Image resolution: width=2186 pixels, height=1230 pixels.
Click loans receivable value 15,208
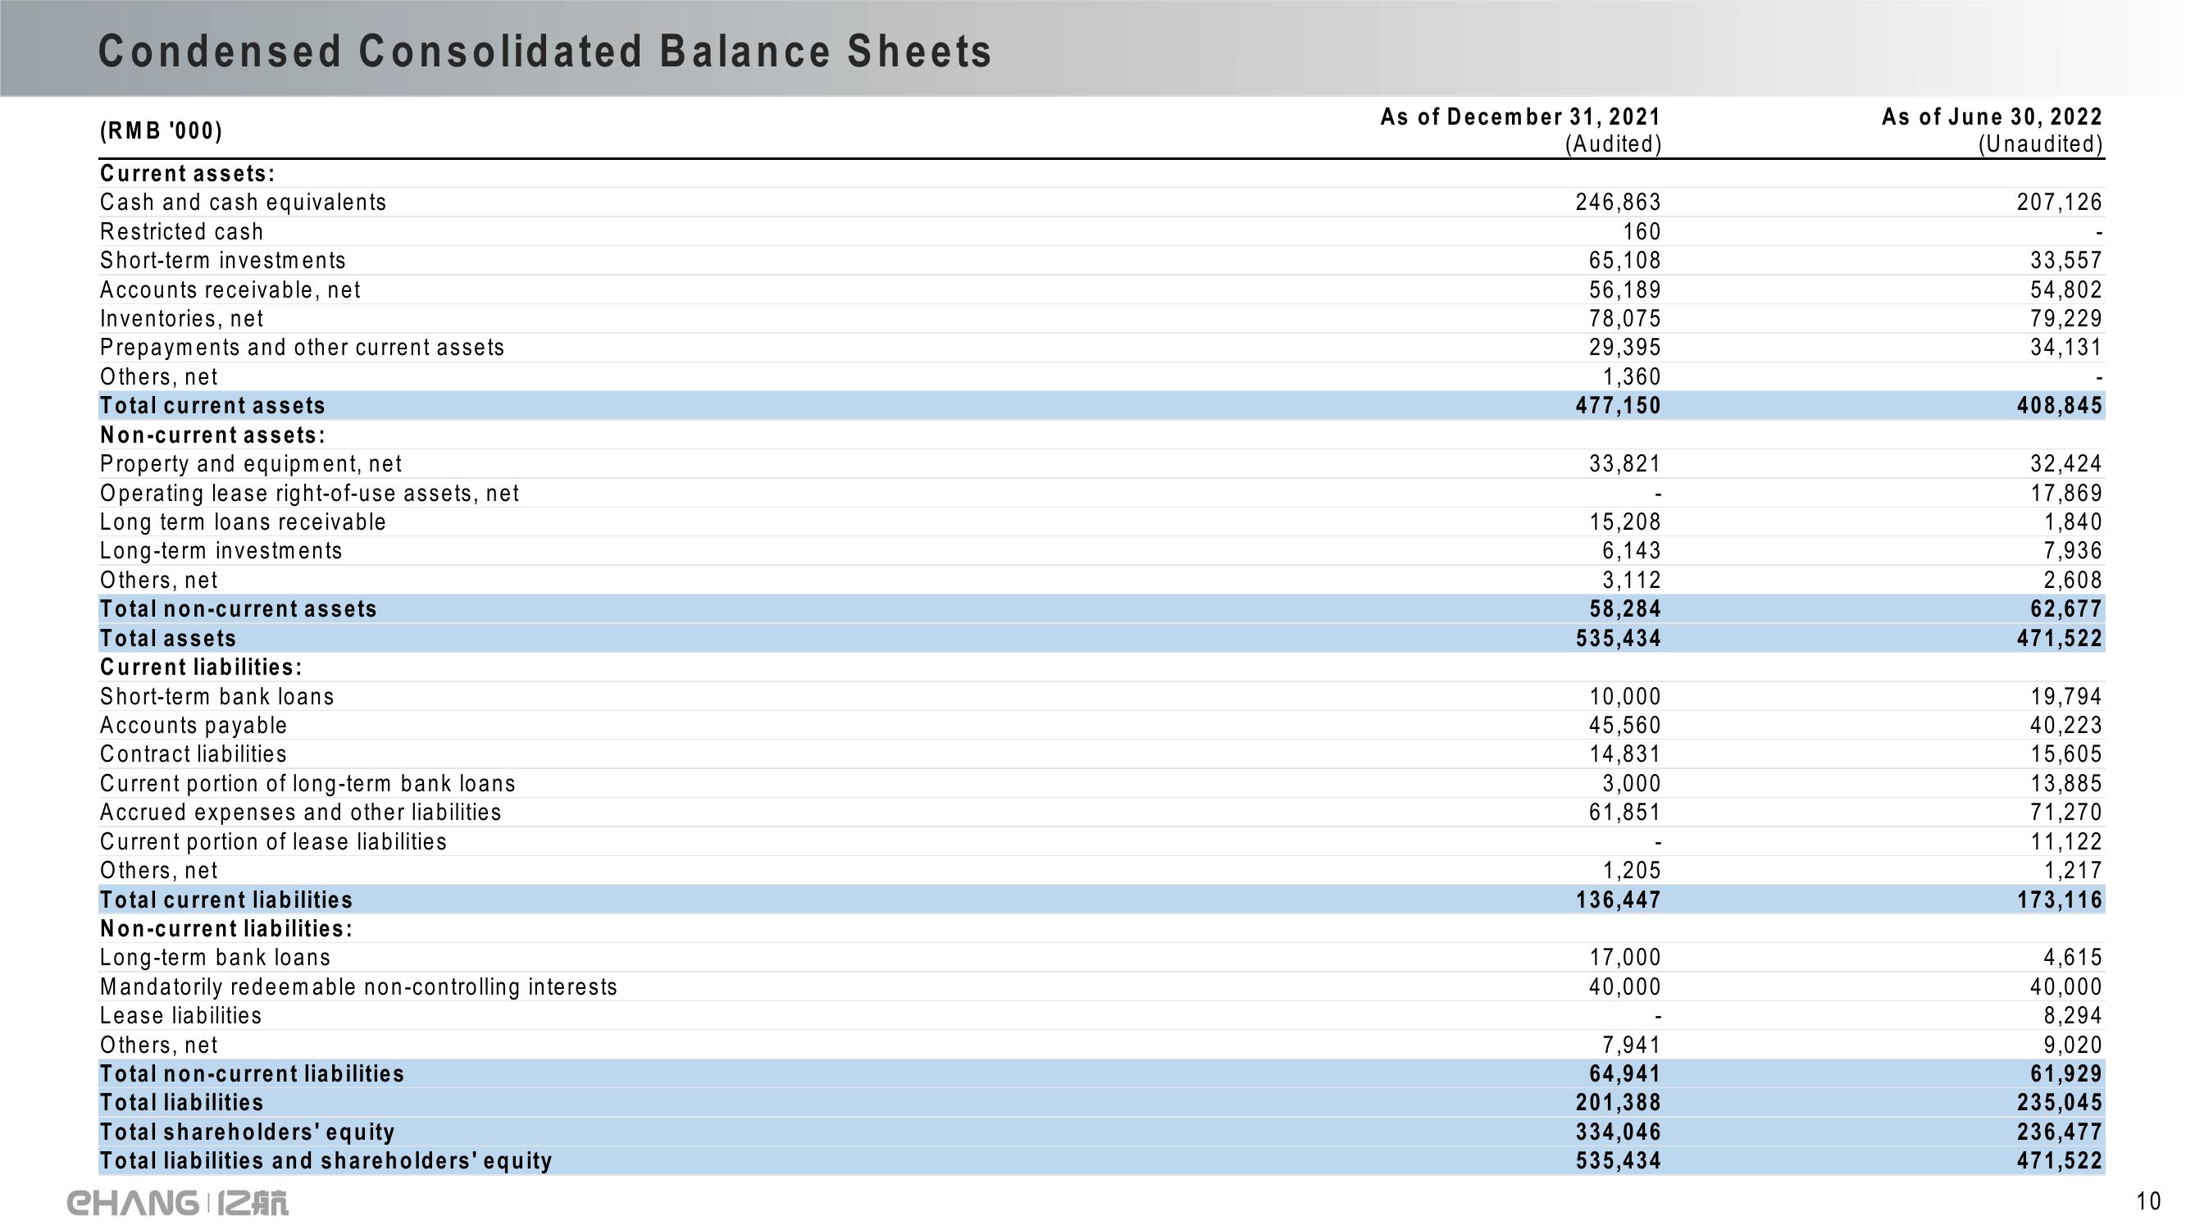coord(1625,522)
